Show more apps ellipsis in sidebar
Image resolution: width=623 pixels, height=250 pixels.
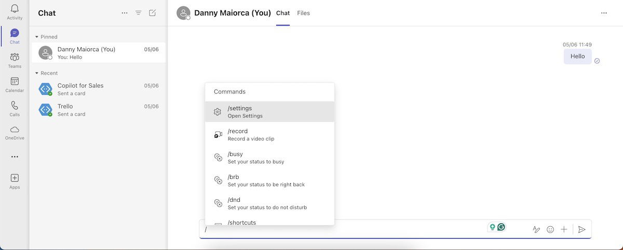coord(15,157)
